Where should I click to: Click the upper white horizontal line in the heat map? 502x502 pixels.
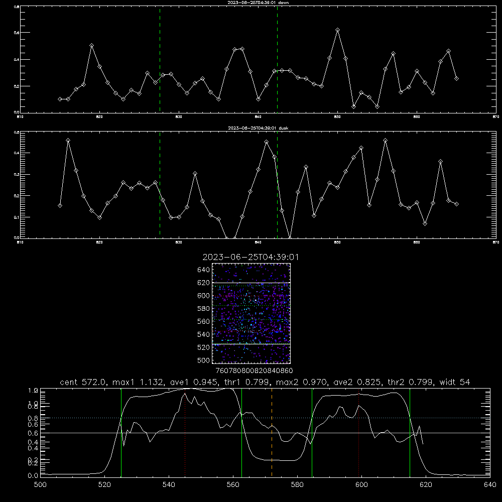tap(251, 283)
